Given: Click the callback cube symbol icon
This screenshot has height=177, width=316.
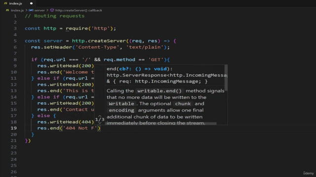Looking at the screenshot, I should 52,10.
